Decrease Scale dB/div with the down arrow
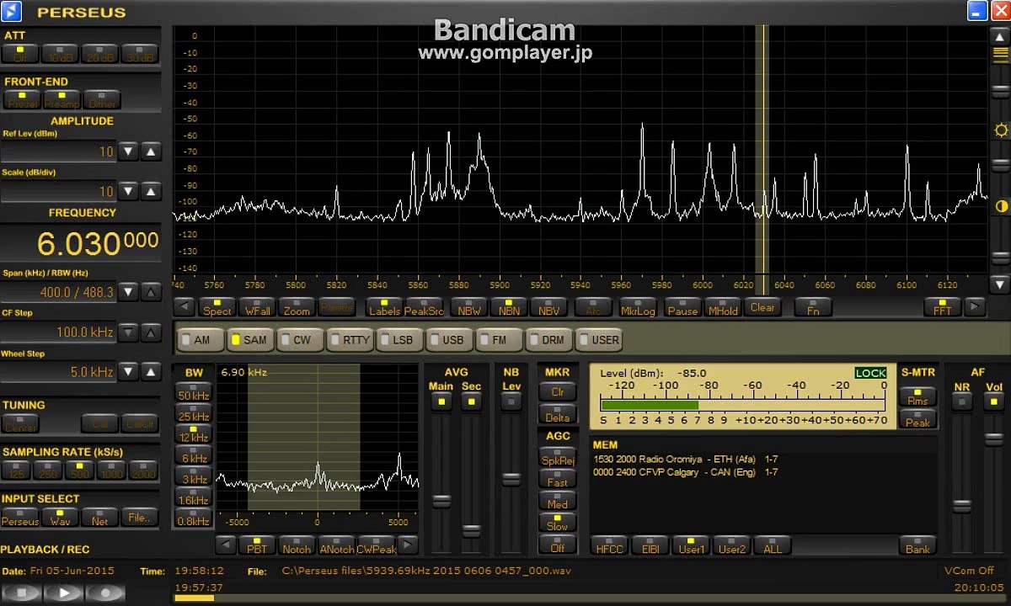The width and height of the screenshot is (1011, 606). pos(127,191)
